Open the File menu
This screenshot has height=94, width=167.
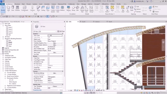(x=2, y=4)
